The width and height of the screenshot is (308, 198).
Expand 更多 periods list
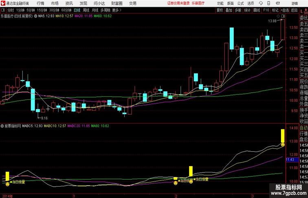point(117,10)
